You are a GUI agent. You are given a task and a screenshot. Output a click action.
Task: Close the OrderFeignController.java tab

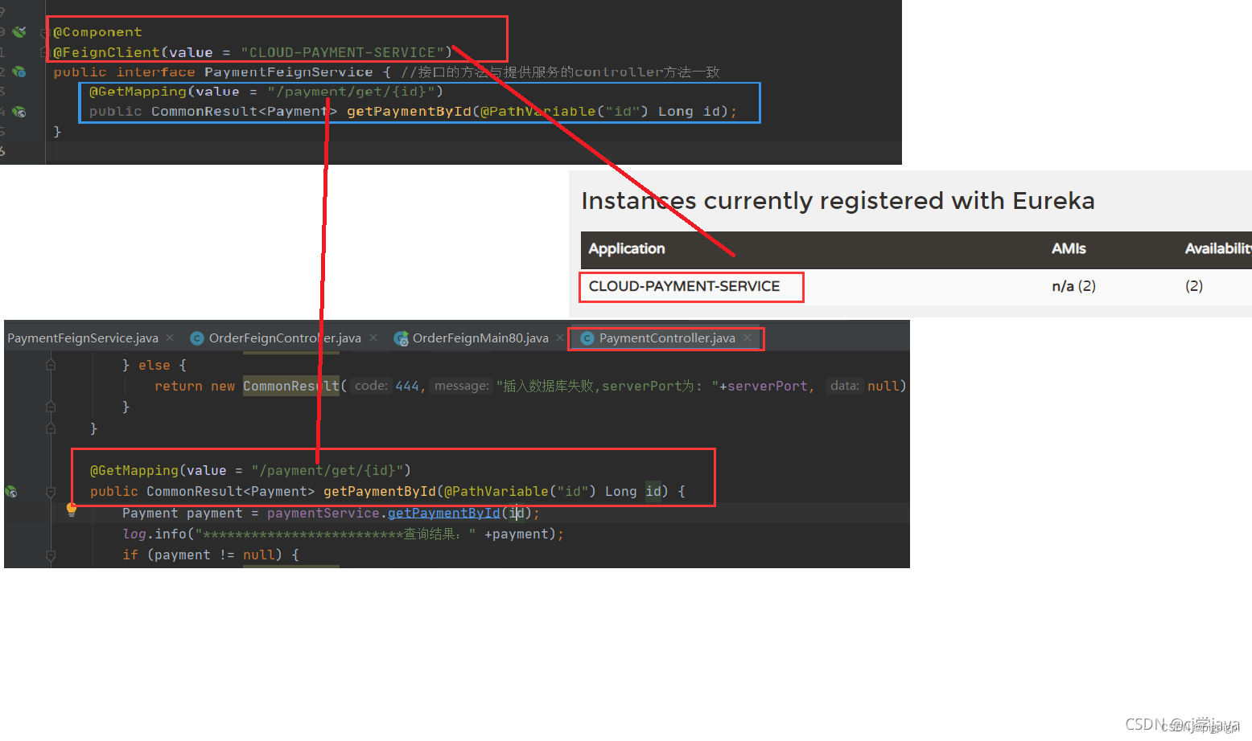[x=373, y=338]
